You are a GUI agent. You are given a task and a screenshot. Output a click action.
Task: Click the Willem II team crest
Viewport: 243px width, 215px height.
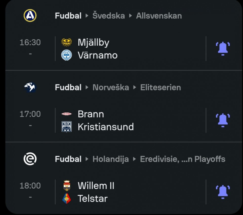point(67,185)
